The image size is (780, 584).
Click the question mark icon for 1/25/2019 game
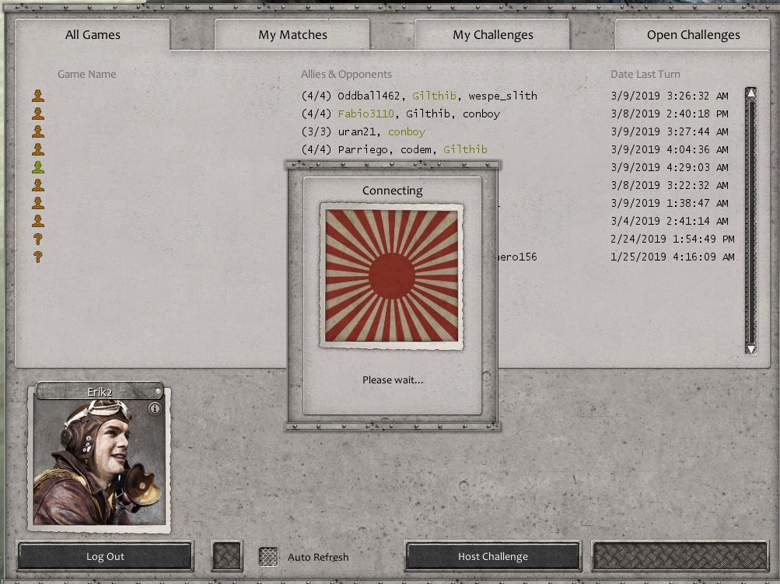coord(38,257)
